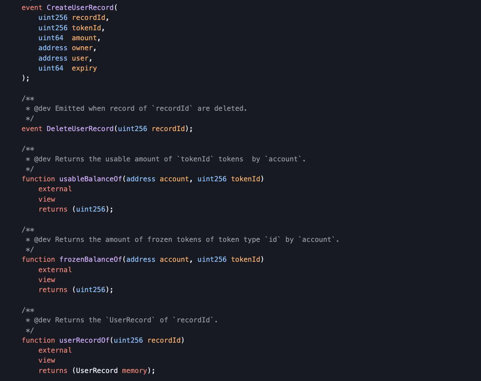Click the amount parameter in CreateUserRecord event
The image size is (481, 381).
click(x=84, y=38)
